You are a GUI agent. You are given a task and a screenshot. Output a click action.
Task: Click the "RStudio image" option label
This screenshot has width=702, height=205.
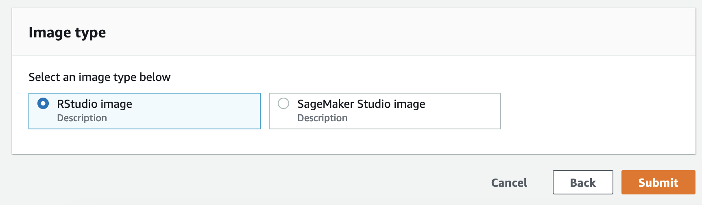(x=94, y=104)
